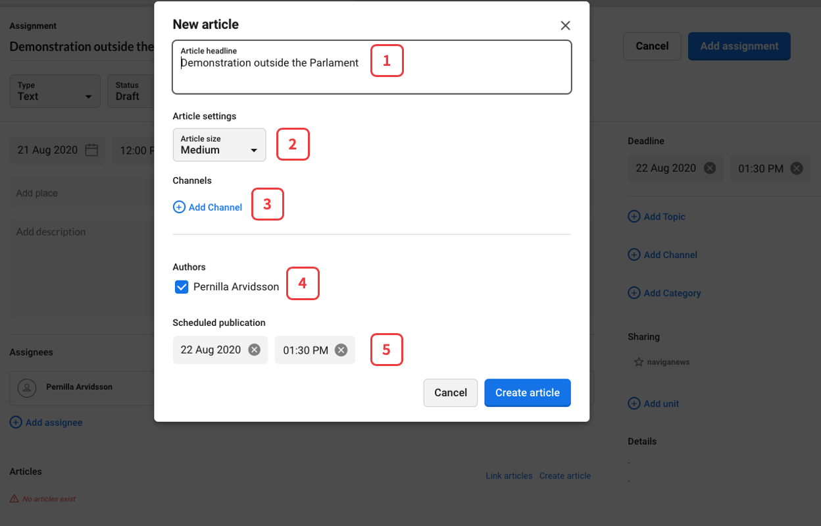This screenshot has height=526, width=821.
Task: Open the calendar icon next to 21 Aug 2020
Action: click(92, 150)
